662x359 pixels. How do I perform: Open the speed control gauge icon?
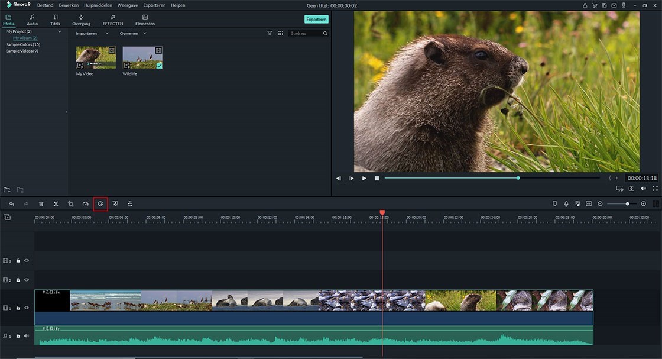(85, 204)
